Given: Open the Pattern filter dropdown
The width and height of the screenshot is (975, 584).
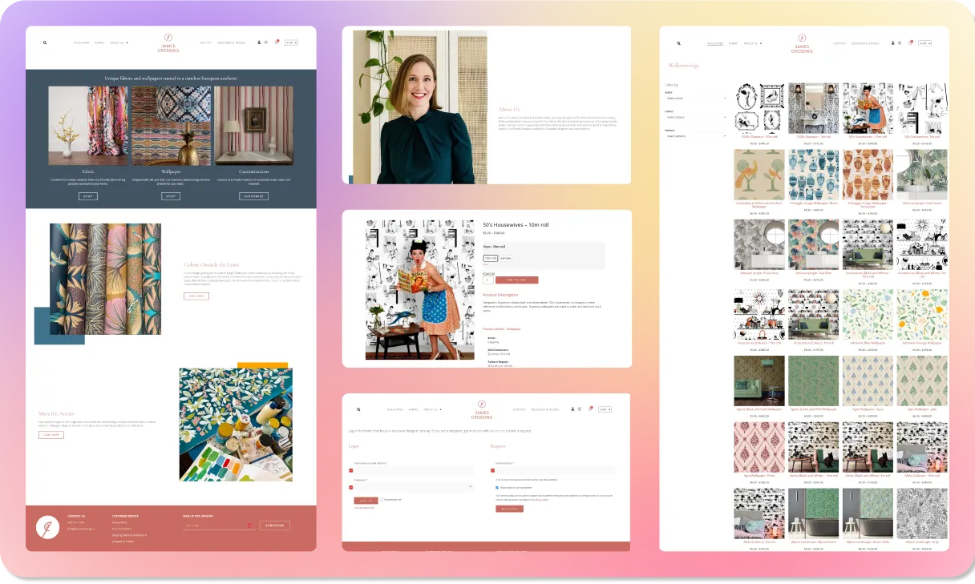Looking at the screenshot, I should pyautogui.click(x=695, y=136).
